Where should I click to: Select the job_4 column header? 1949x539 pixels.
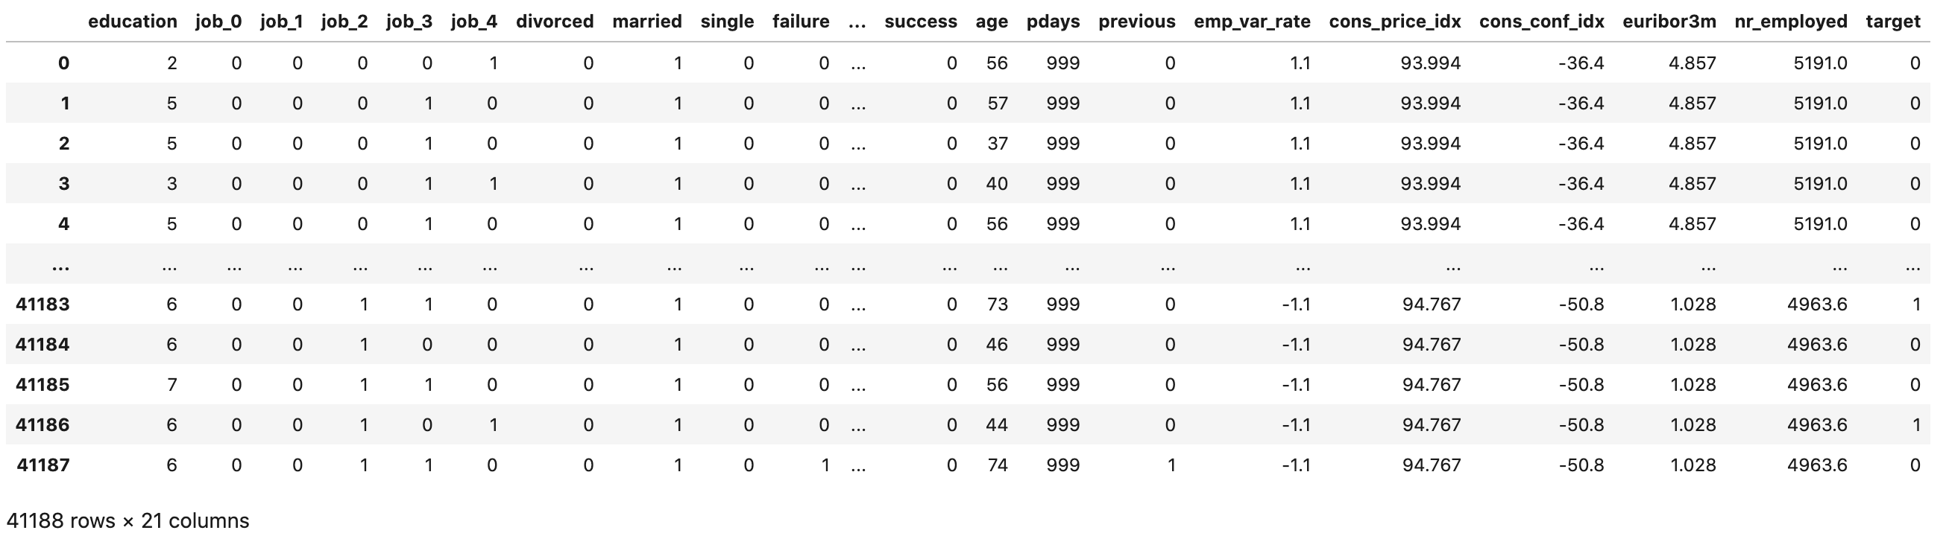tap(473, 21)
